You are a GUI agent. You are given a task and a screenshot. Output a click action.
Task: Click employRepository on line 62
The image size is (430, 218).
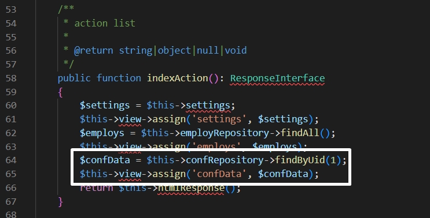[225, 133]
